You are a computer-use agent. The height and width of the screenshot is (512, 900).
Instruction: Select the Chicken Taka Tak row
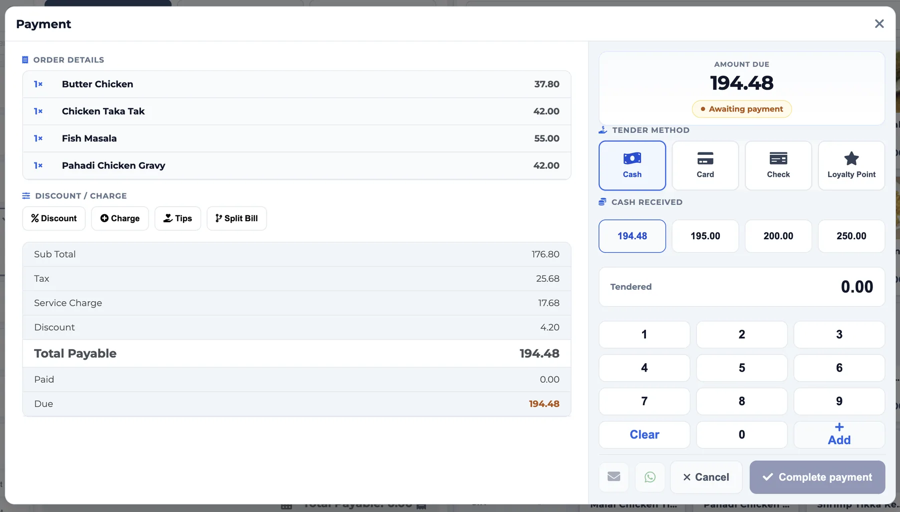296,111
